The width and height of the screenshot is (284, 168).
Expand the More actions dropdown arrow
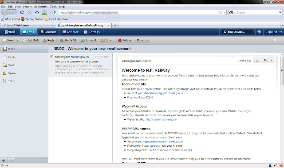(x=148, y=40)
